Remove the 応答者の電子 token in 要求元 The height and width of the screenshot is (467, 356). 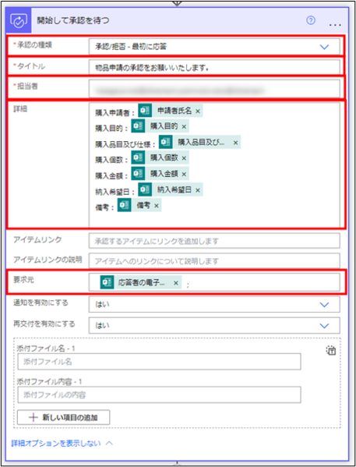pos(175,283)
